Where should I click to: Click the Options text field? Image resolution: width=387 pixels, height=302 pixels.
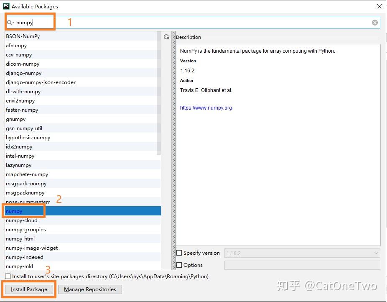pos(302,265)
